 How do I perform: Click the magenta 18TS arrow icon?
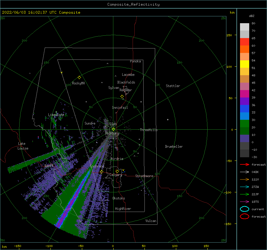click(x=244, y=202)
